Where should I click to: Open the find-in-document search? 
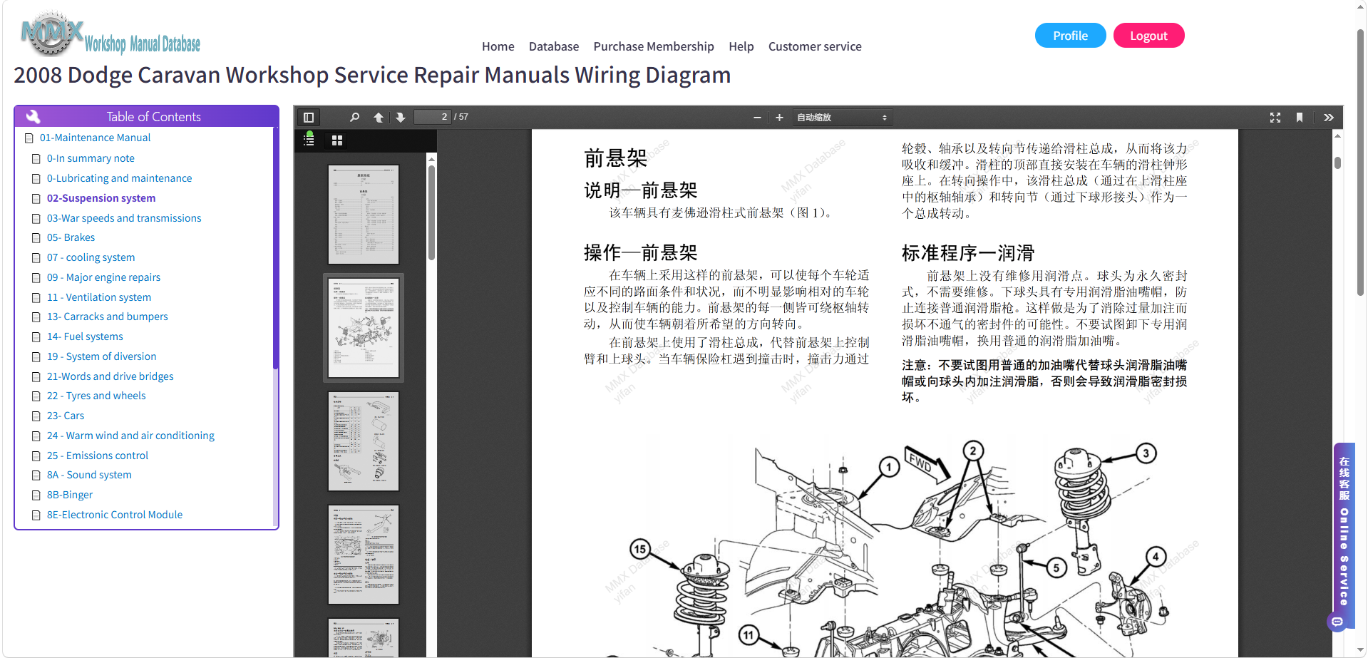(x=354, y=118)
